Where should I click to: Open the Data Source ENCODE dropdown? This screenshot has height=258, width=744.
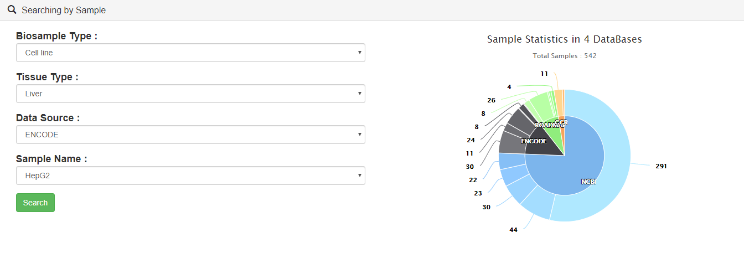[x=190, y=135]
